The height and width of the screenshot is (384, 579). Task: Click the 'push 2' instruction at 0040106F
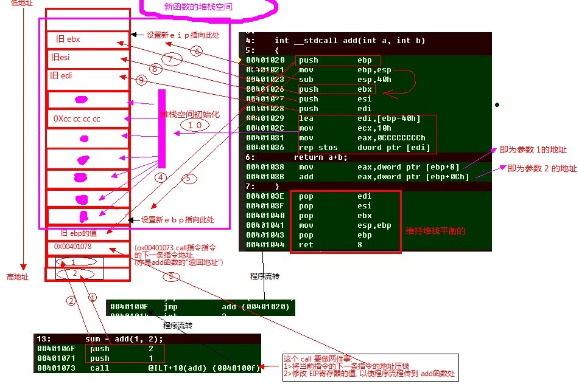[122, 348]
